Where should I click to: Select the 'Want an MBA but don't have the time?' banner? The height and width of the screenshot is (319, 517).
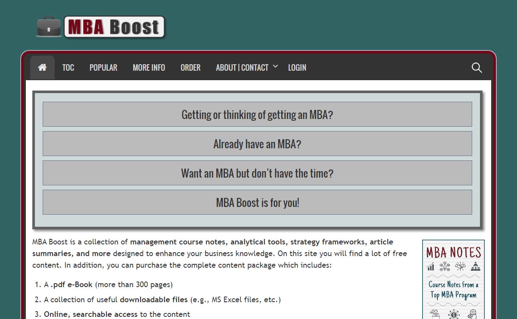[257, 173]
